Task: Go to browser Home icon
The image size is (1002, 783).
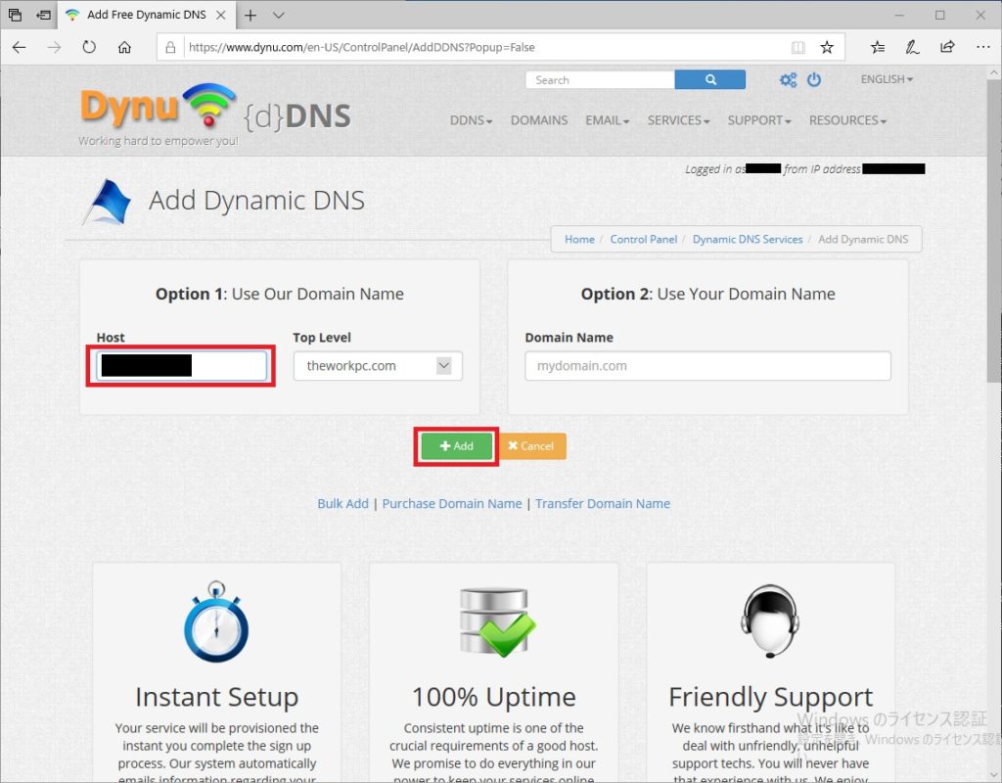Action: coord(124,47)
